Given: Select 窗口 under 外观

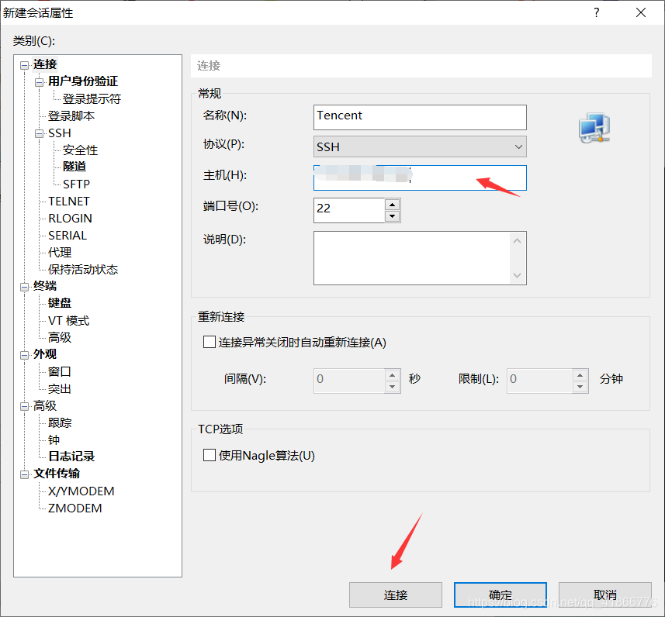Looking at the screenshot, I should pos(60,371).
